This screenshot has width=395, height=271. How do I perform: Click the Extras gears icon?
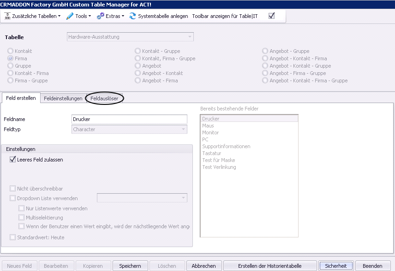[100, 16]
